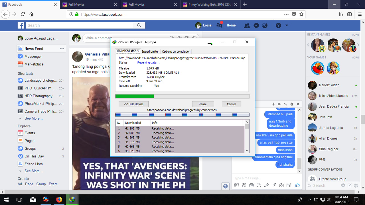Image resolution: width=365 pixels, height=205 pixels.
Task: Open emoji picker in chat
Action: point(259,185)
